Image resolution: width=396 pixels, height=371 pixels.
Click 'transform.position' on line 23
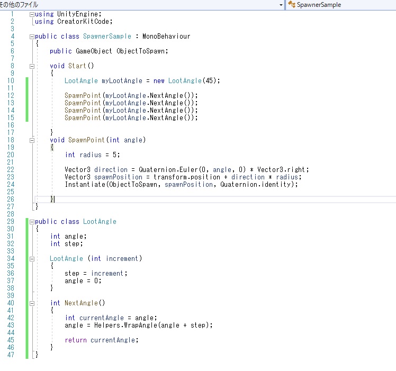pyautogui.click(x=187, y=177)
